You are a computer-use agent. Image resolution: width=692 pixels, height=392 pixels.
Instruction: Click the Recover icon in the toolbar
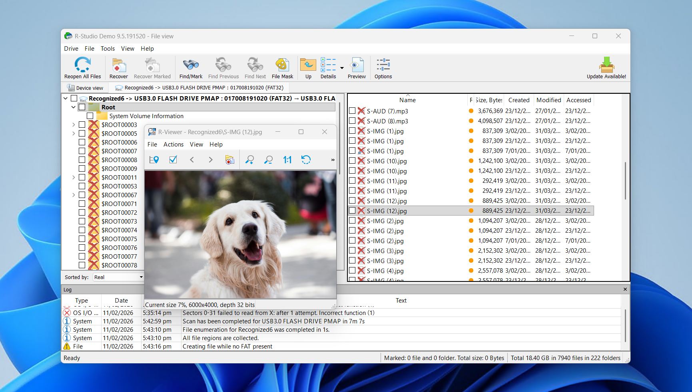coord(118,67)
